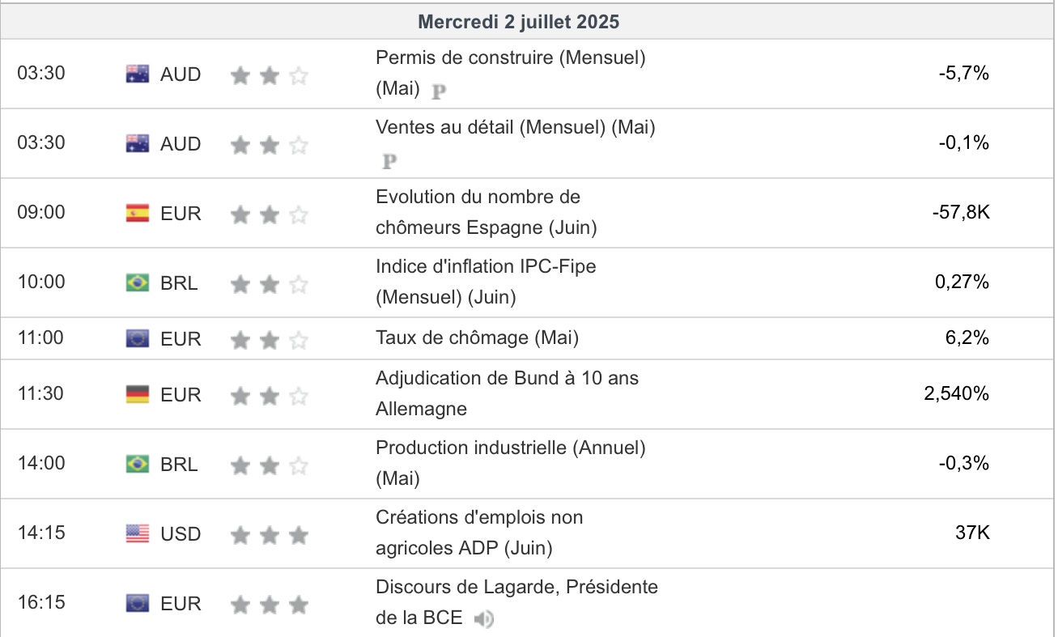Click the importance stars for ADP jobs event
This screenshot has width=1058, height=637.
coord(270,535)
